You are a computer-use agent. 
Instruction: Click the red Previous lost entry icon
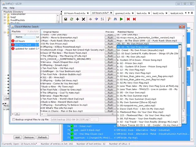click(128, 19)
